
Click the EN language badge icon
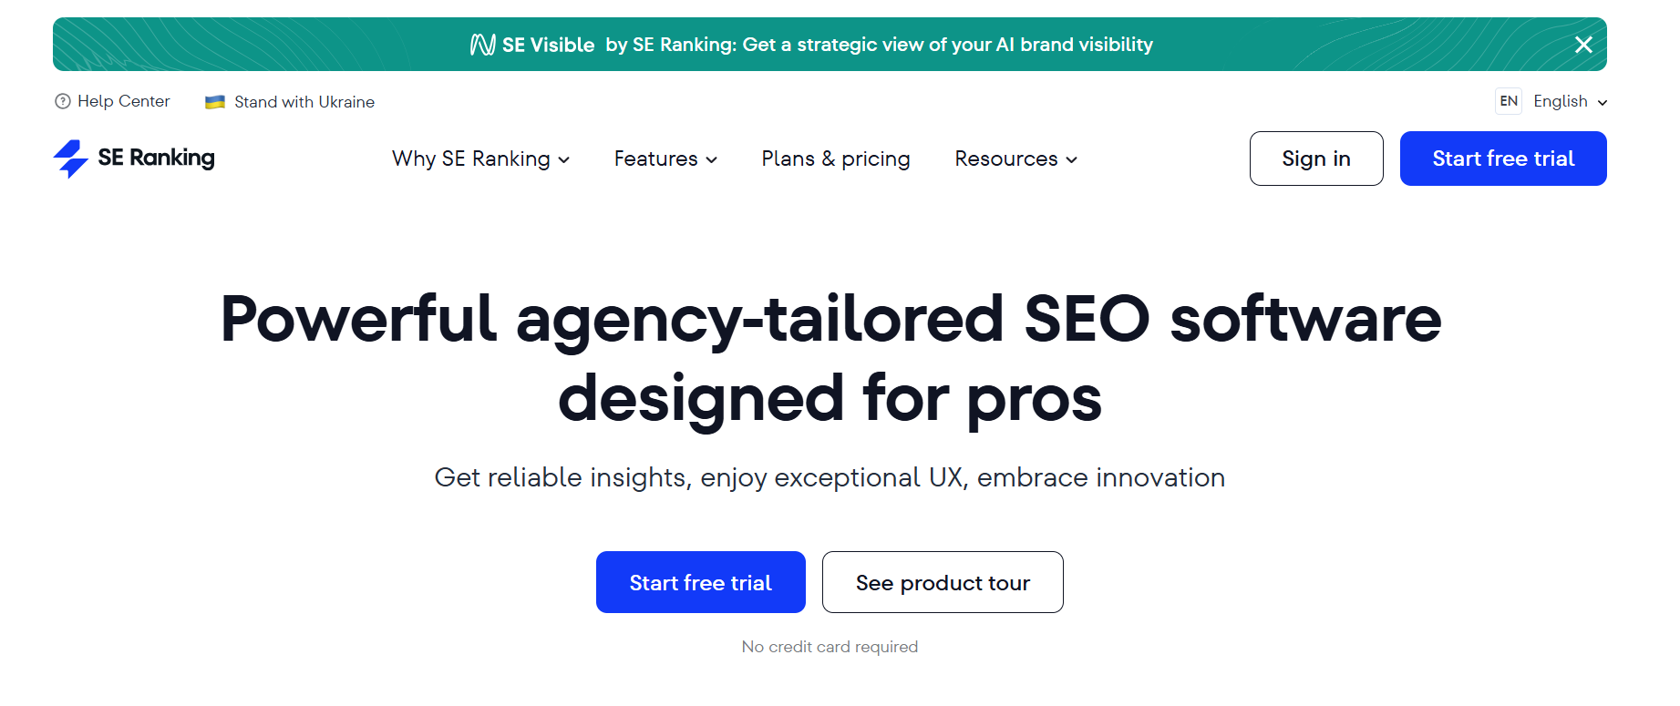point(1509,101)
